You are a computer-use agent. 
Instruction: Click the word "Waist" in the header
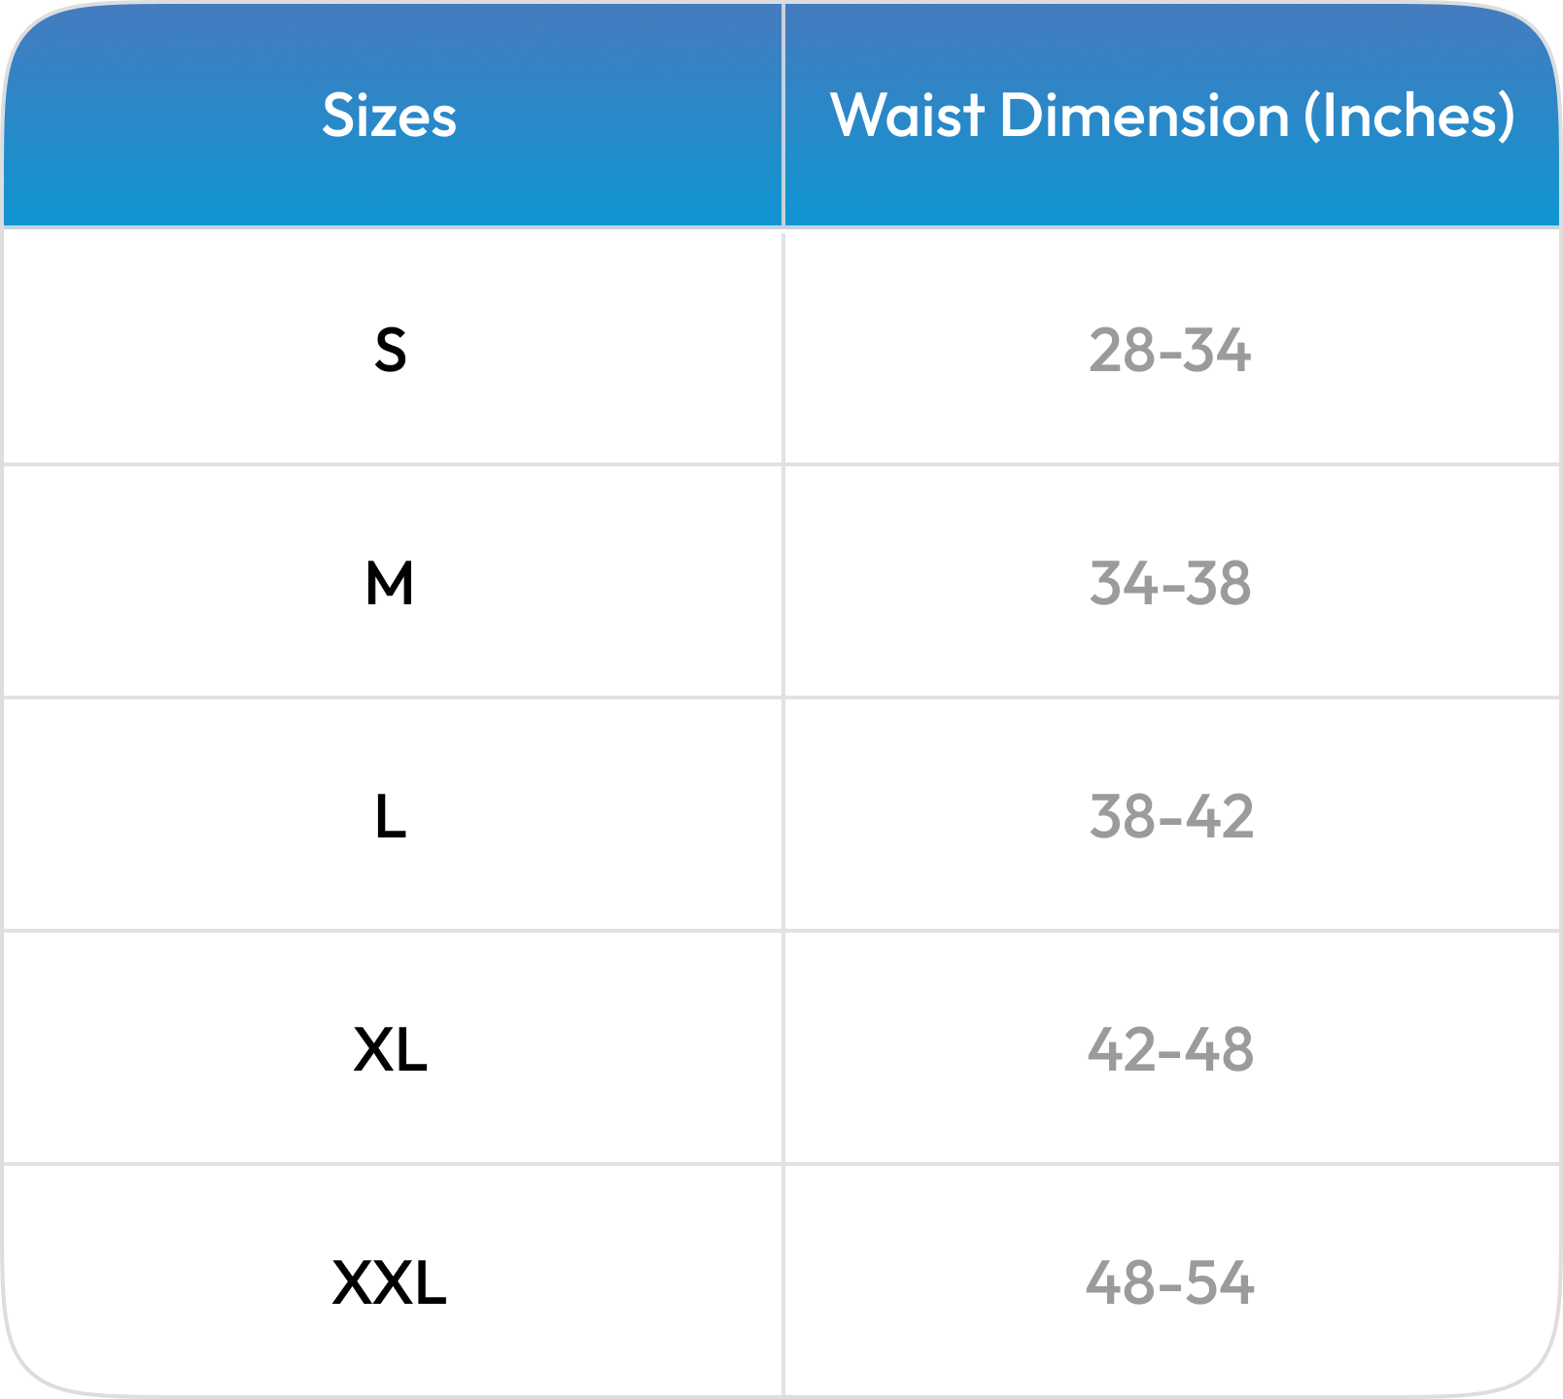click(907, 117)
